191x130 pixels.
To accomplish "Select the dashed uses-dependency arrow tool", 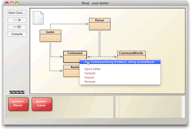I will 17,20.
